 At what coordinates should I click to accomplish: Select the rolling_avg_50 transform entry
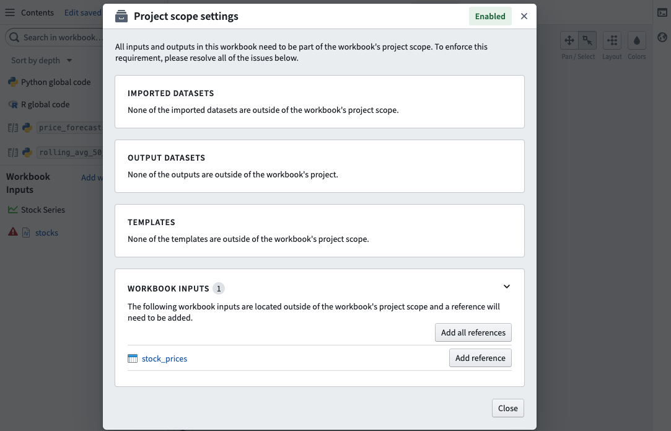point(70,152)
